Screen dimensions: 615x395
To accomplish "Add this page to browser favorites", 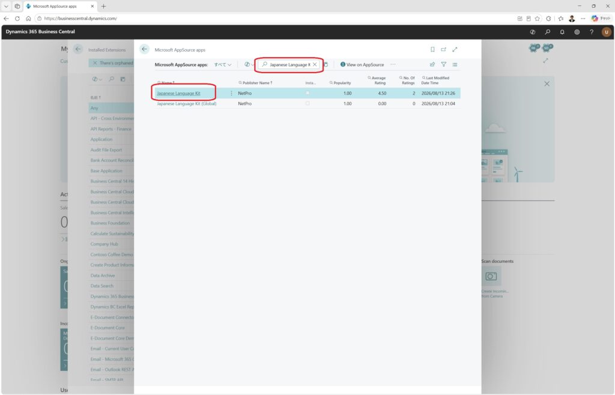I will 538,19.
